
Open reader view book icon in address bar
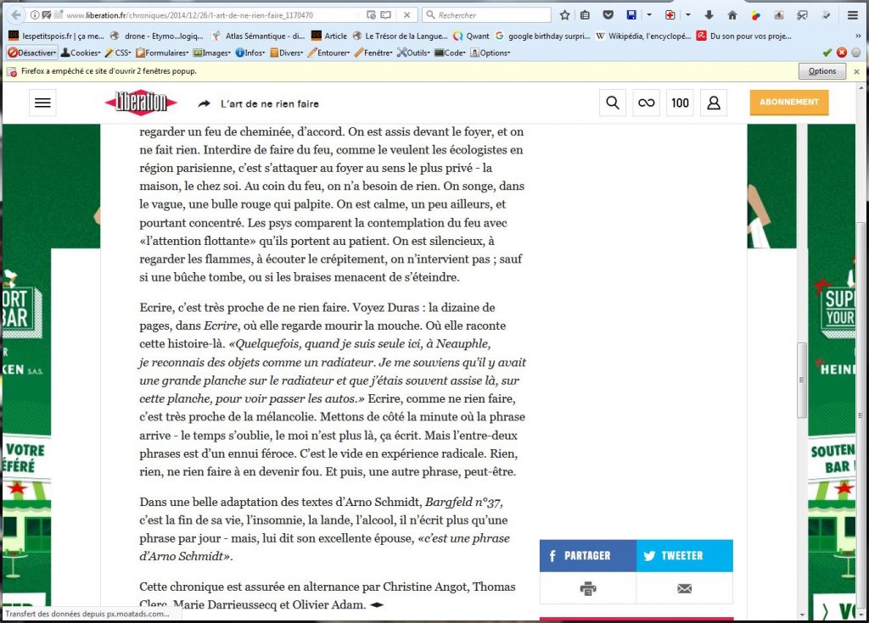[x=386, y=15]
